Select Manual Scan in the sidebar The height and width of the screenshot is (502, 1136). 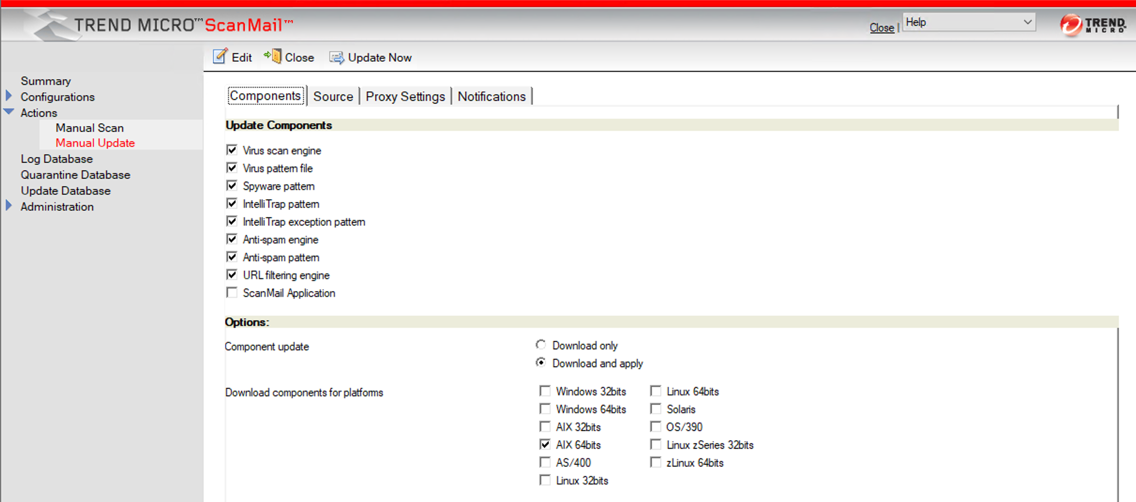(89, 128)
